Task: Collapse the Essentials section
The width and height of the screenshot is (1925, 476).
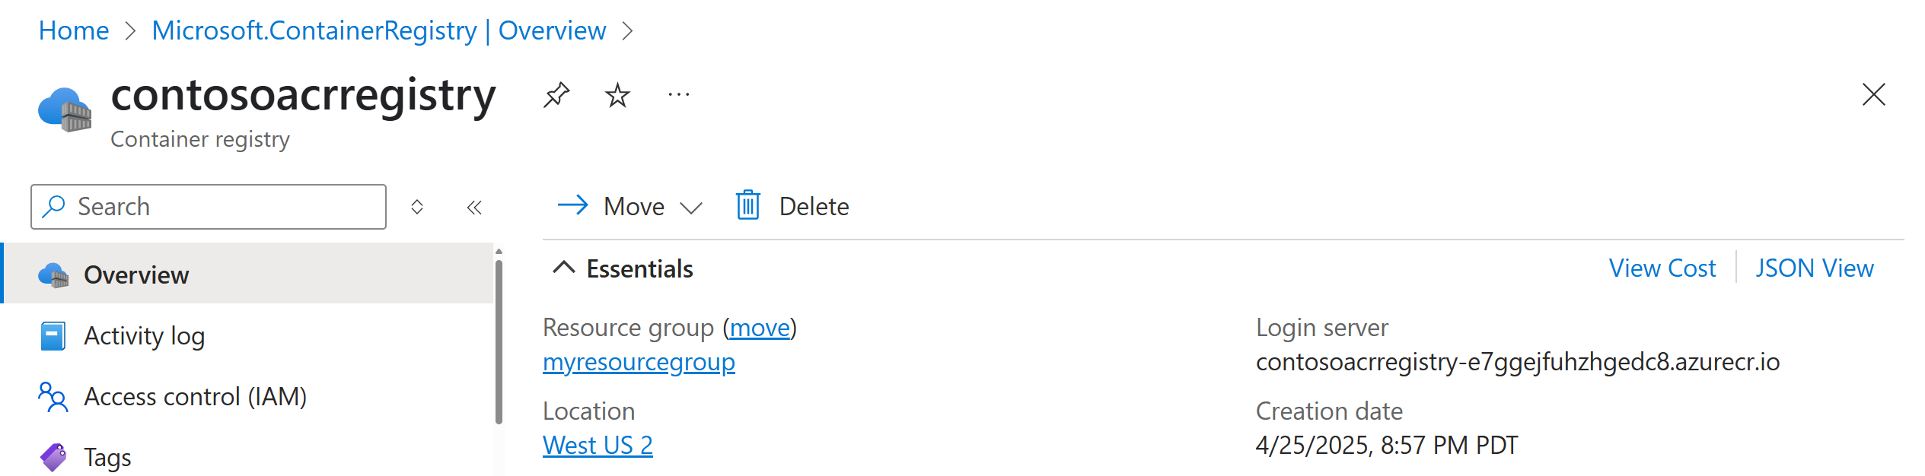Action: tap(563, 268)
